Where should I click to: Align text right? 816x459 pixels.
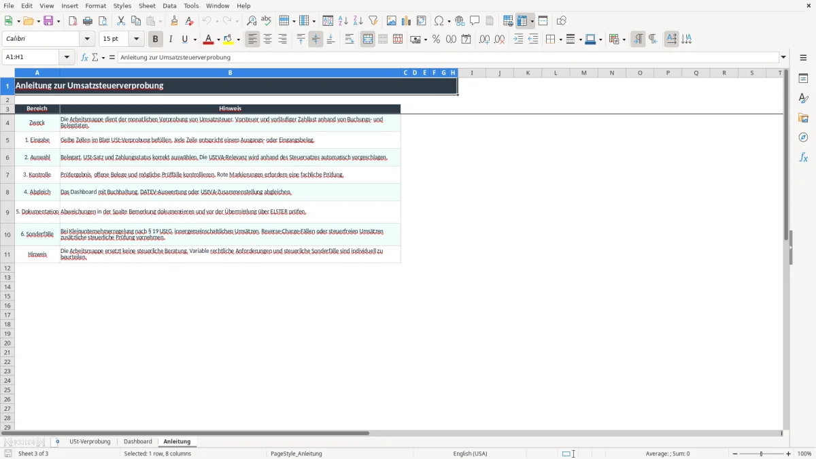point(282,39)
